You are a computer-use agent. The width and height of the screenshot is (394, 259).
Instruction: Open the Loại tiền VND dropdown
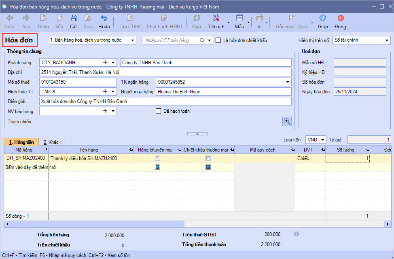tap(322, 140)
